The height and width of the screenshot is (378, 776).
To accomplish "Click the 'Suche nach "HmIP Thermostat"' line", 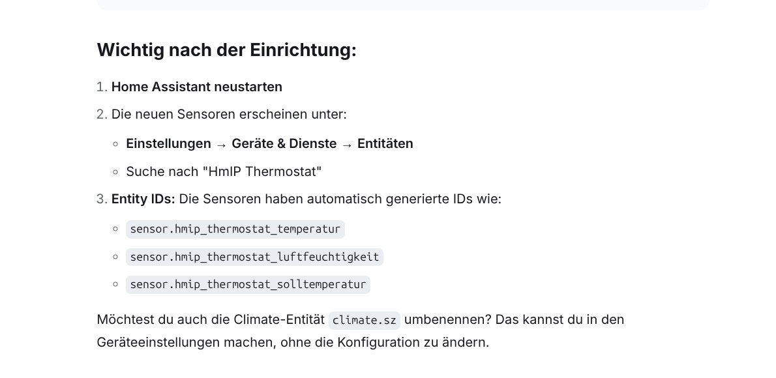I will 224,171.
